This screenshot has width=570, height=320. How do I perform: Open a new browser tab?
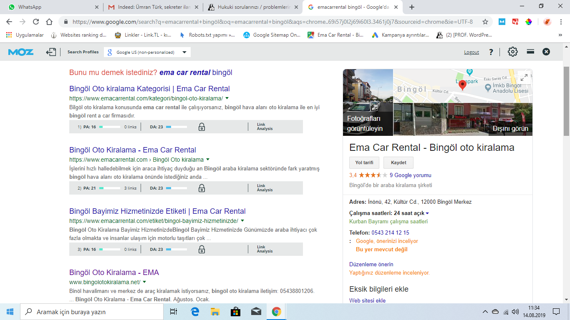click(x=412, y=7)
